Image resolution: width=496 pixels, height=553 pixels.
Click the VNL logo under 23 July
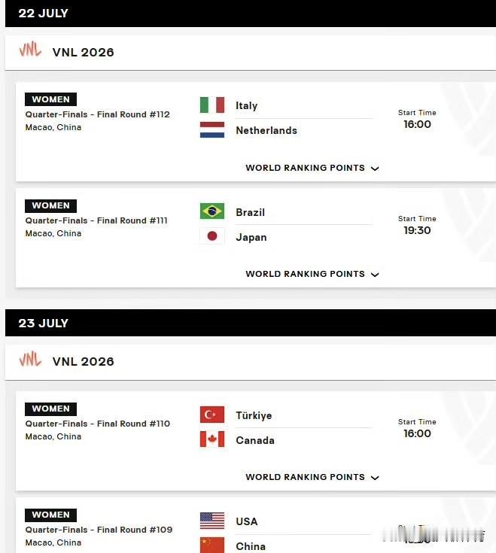[30, 359]
